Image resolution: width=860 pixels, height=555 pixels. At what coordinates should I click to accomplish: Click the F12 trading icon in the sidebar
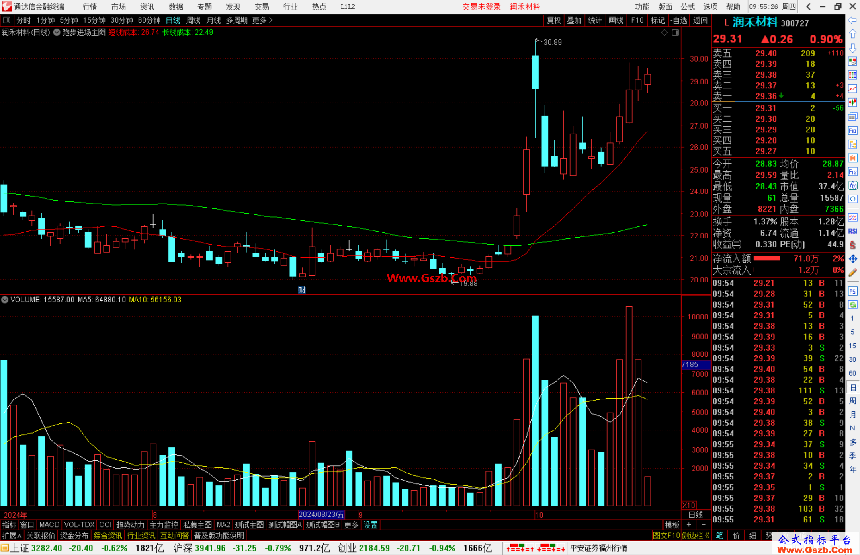(852, 172)
